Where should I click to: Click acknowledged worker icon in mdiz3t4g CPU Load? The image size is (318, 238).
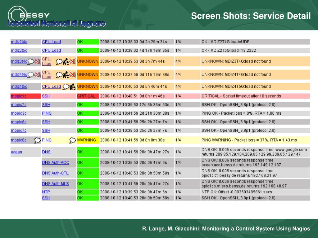(x=66, y=61)
